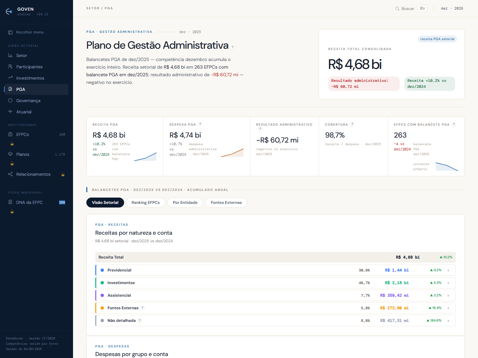The image size is (478, 358).
Task: Click the Cobertura help icon
Action: (x=352, y=125)
